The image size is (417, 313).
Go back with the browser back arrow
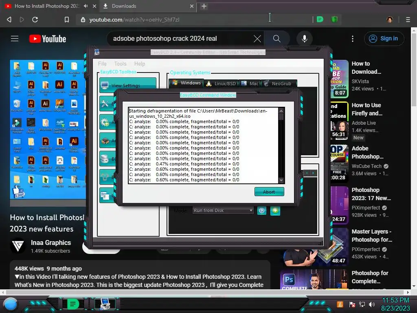[9, 20]
